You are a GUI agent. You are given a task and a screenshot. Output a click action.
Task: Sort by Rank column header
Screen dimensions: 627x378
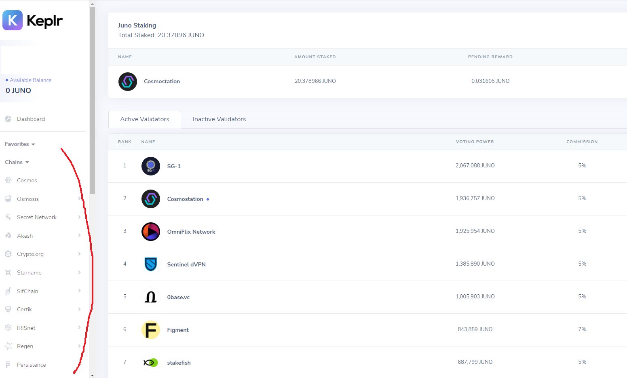click(125, 142)
